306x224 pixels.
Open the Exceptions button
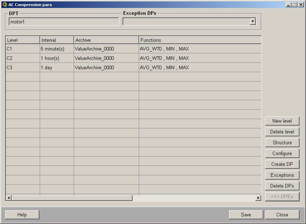282,175
